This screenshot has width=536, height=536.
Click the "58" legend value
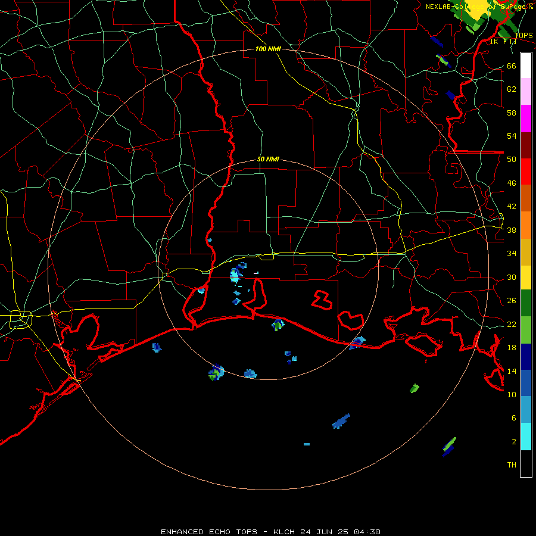click(512, 113)
